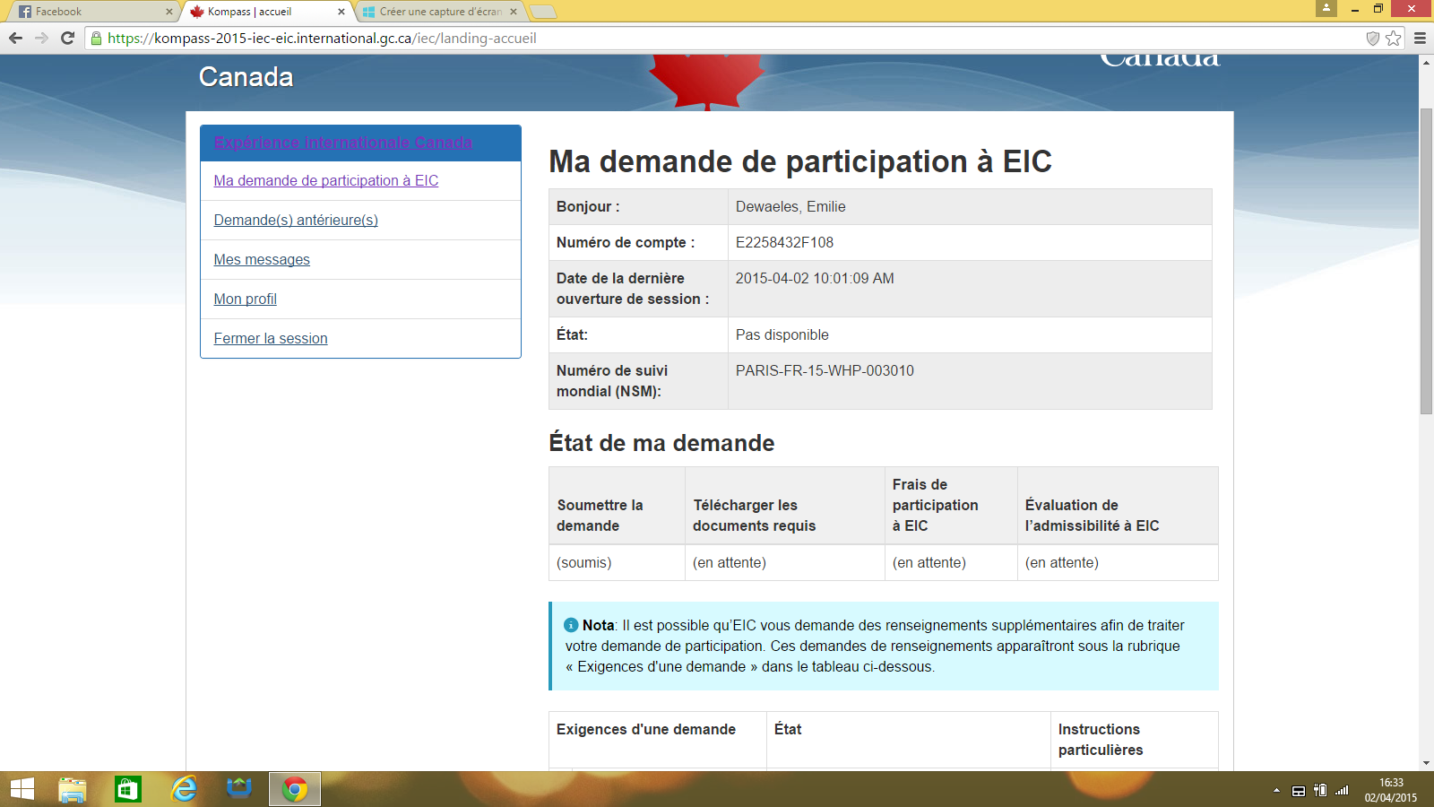Bookmark page with star icon
Viewport: 1434px width, 807px height.
(1393, 38)
